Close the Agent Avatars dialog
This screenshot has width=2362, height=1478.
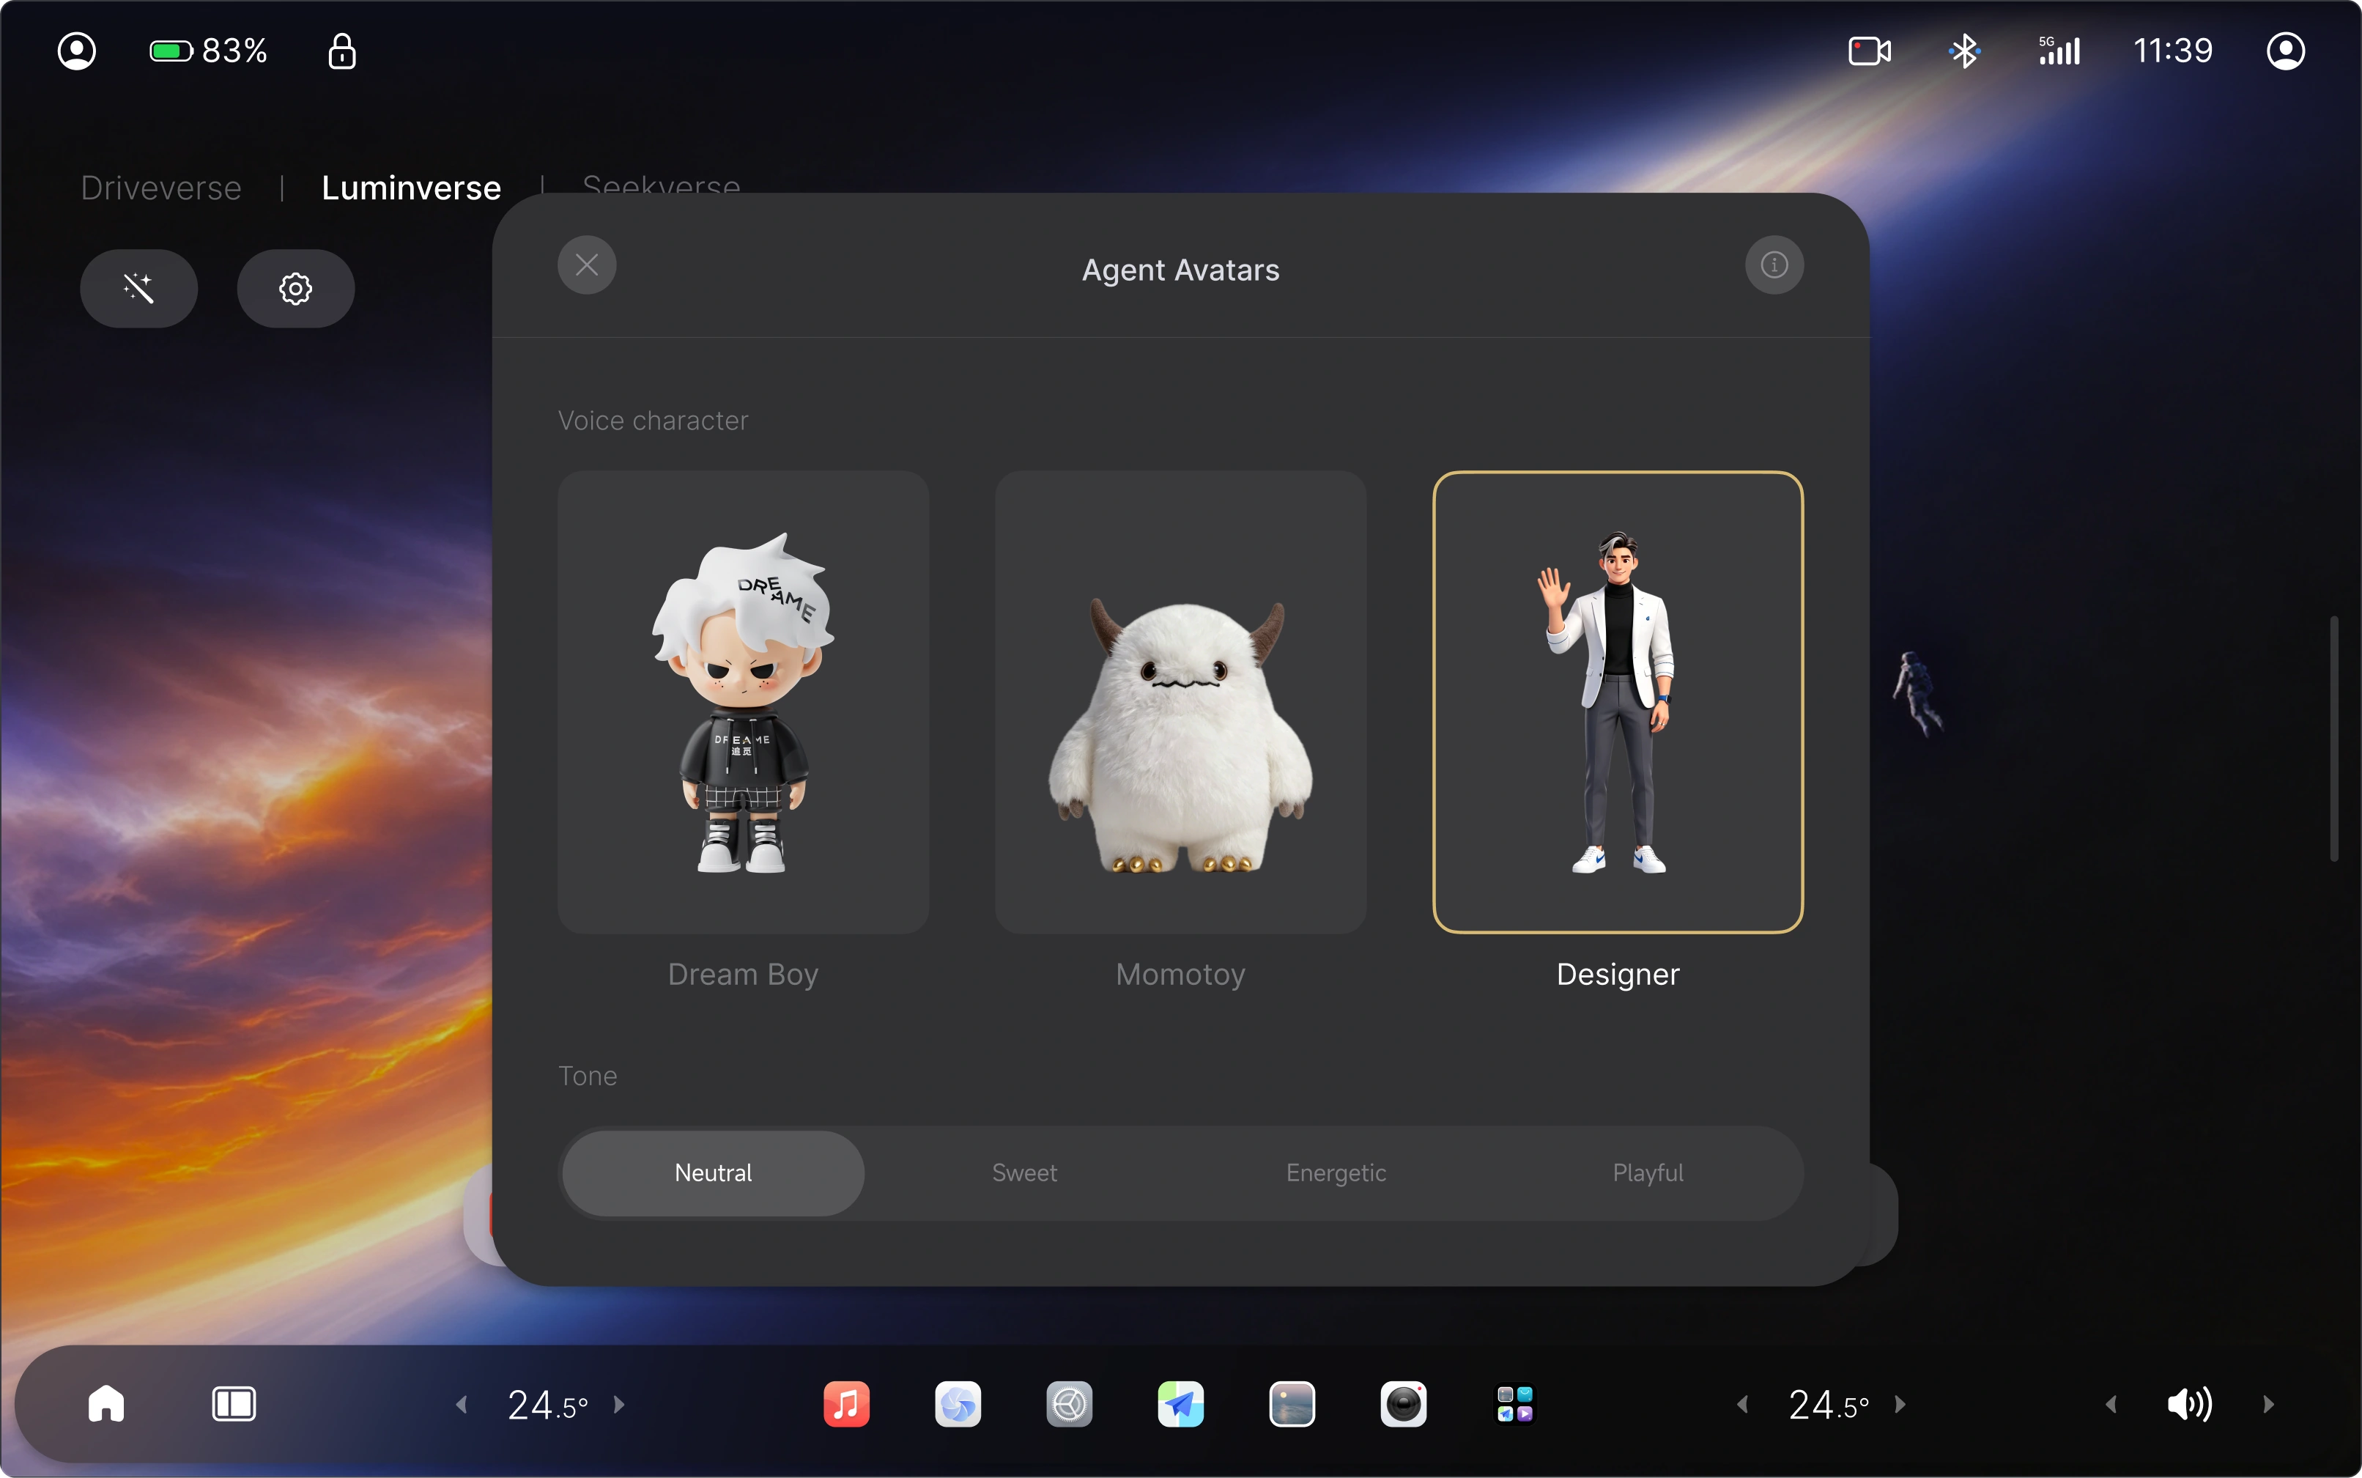tap(586, 265)
